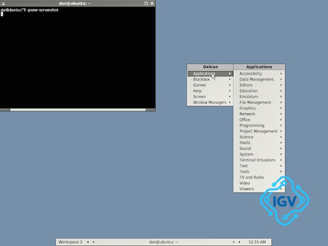Image resolution: width=328 pixels, height=246 pixels.
Task: Expand the Graphics category
Action: coord(259,108)
